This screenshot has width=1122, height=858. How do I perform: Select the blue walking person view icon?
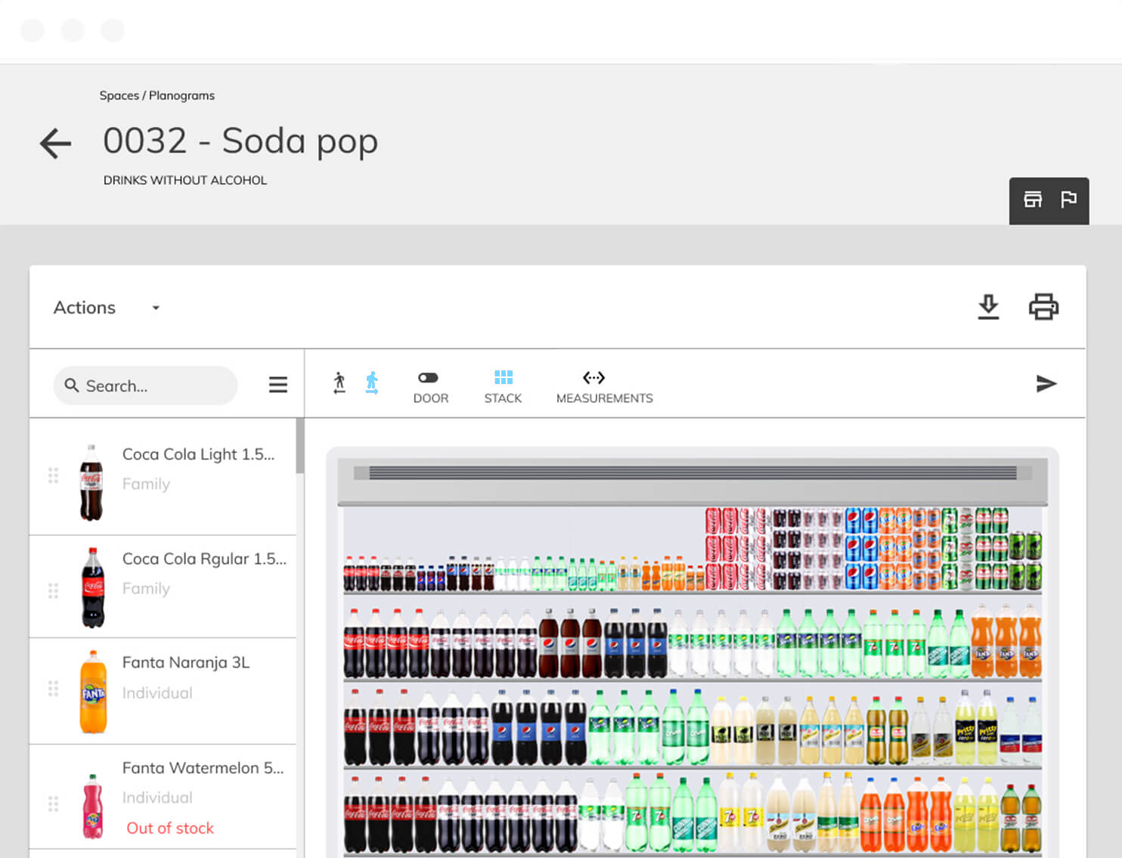pyautogui.click(x=371, y=383)
